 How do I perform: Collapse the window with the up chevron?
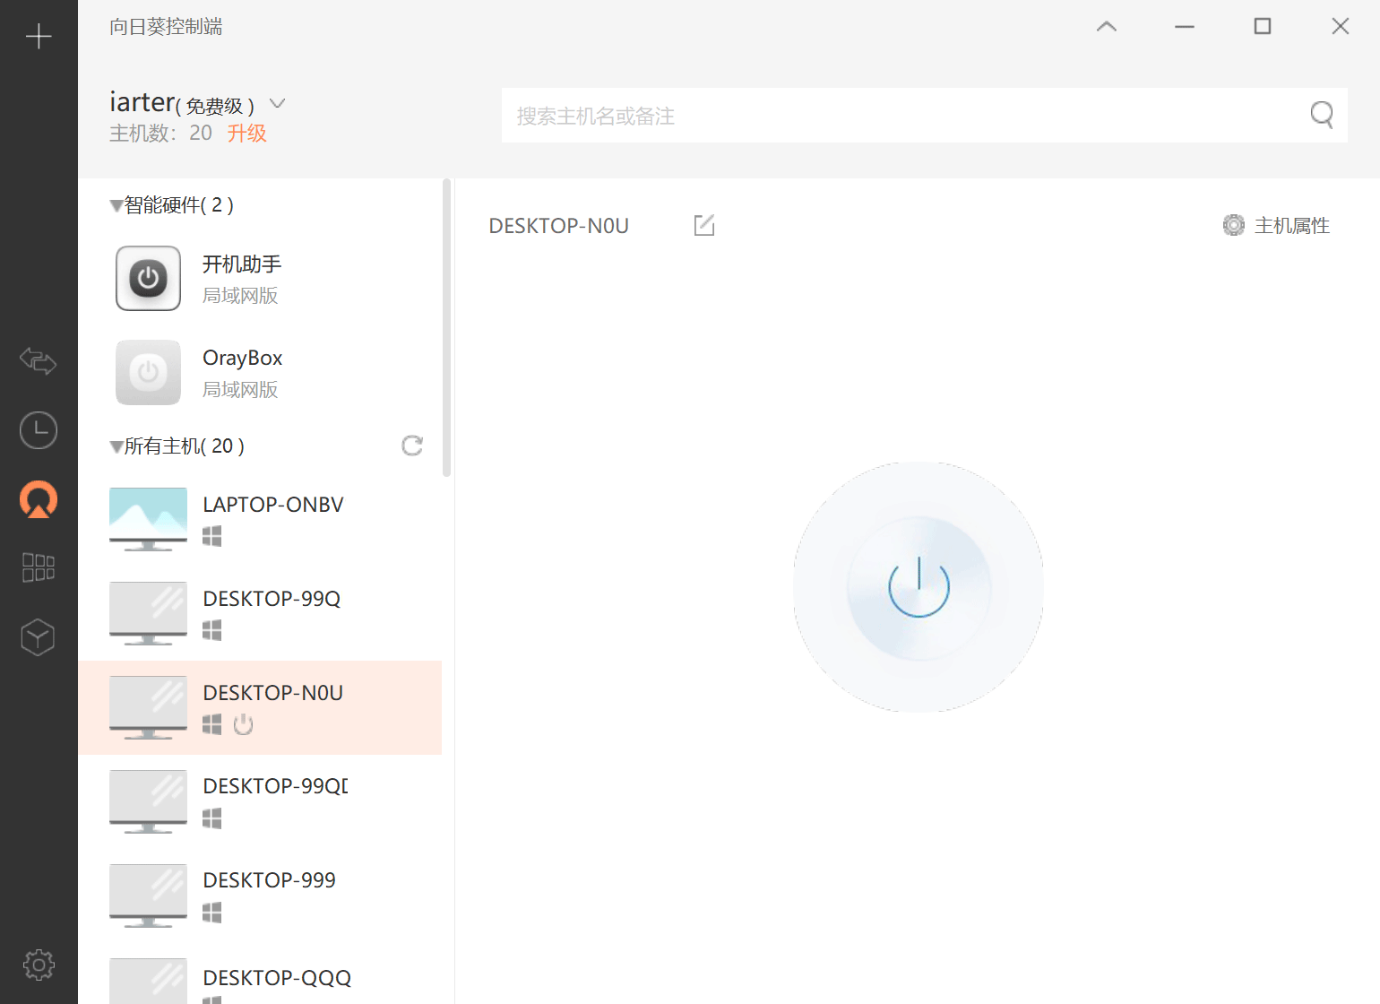tap(1107, 27)
